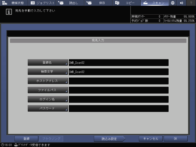The width and height of the screenshot is (196, 147).
Task: Click the 検索文字 input field showing SMB_Scan02
Action: (x=119, y=72)
